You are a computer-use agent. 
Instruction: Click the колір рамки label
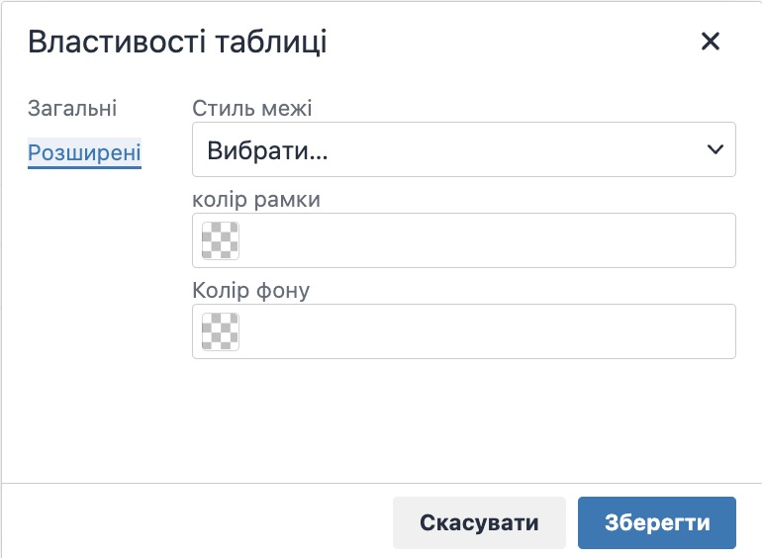tap(256, 199)
